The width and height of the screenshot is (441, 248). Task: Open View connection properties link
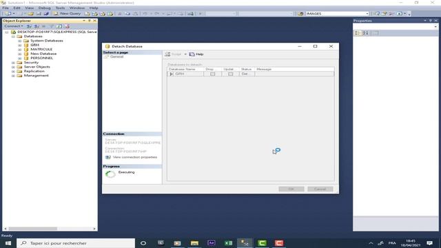[135, 157]
